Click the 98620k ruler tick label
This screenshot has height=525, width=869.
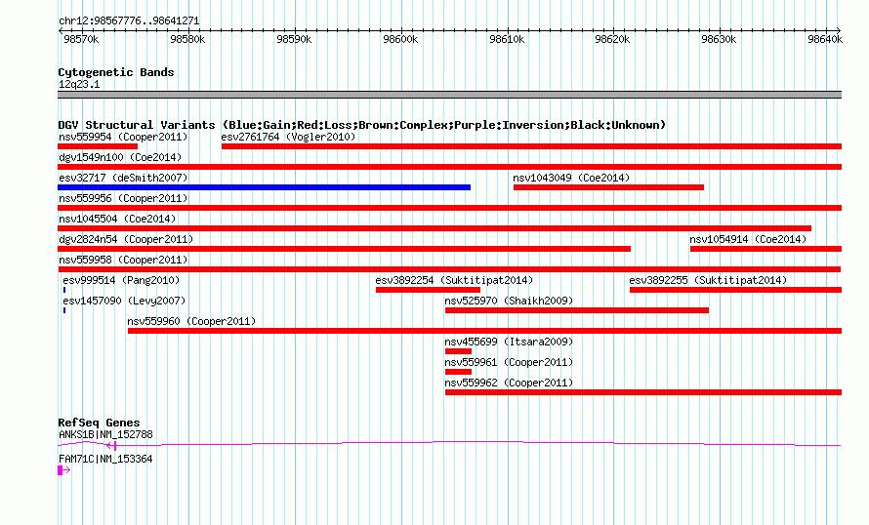point(613,39)
